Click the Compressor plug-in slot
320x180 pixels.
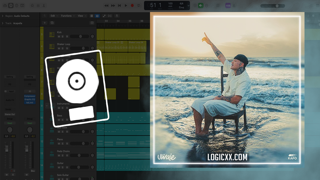[30, 96]
